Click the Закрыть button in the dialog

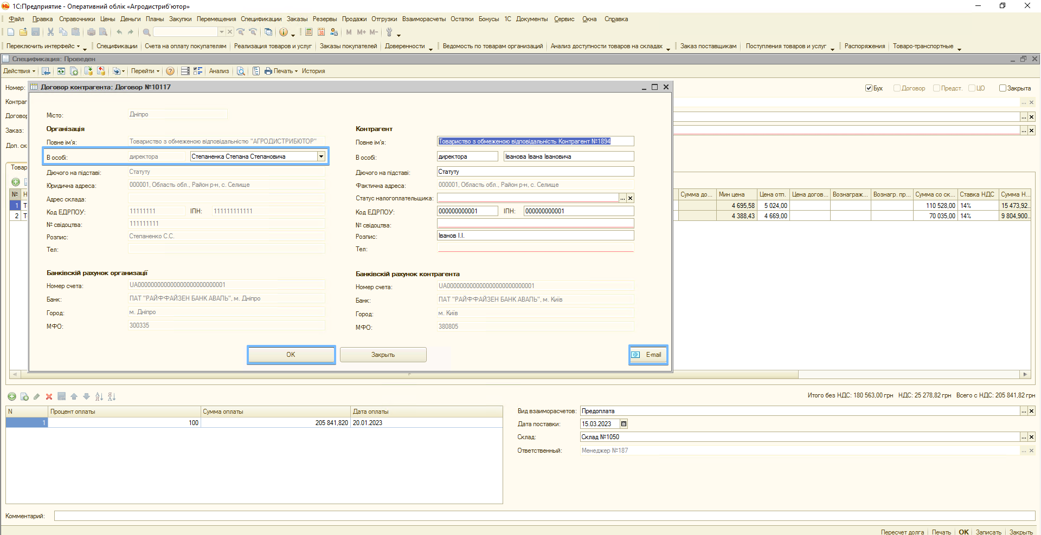point(383,355)
